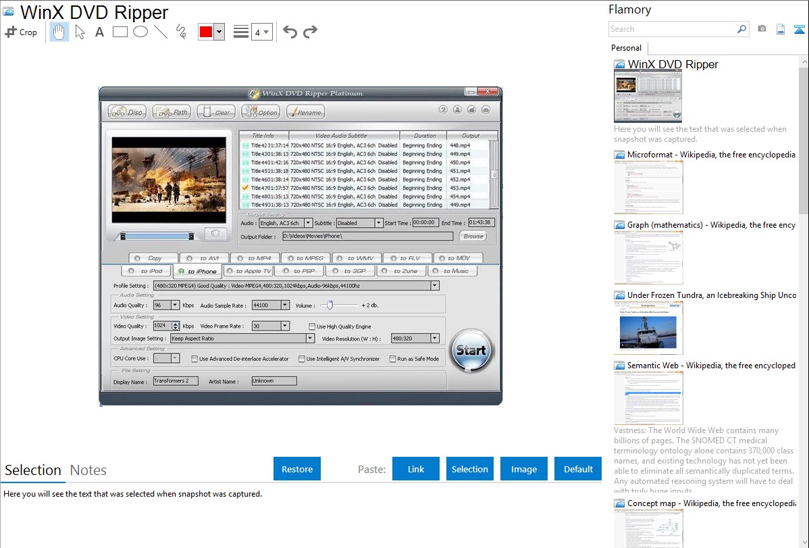Click the DVD Path button in WinX
809x548 pixels.
tap(172, 112)
